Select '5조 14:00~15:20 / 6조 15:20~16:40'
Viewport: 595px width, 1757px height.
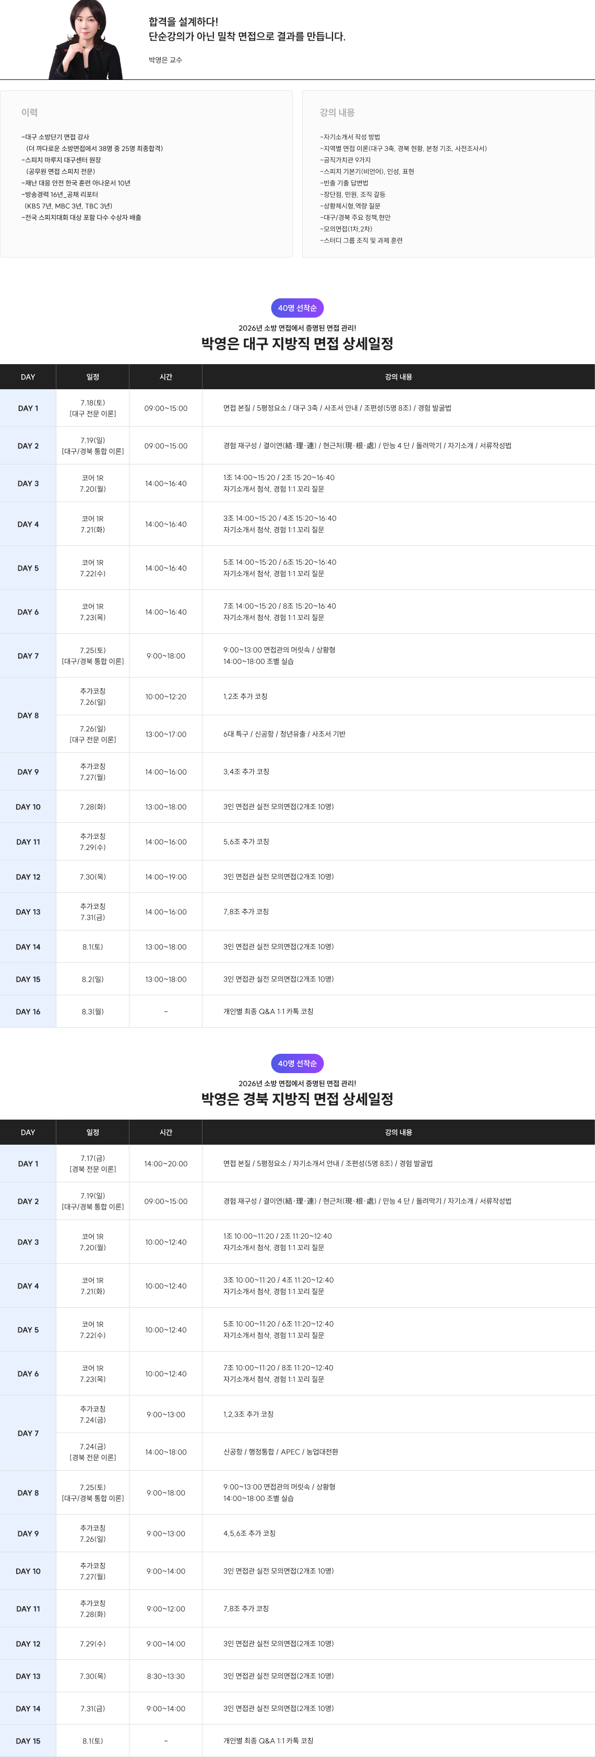pos(279,562)
